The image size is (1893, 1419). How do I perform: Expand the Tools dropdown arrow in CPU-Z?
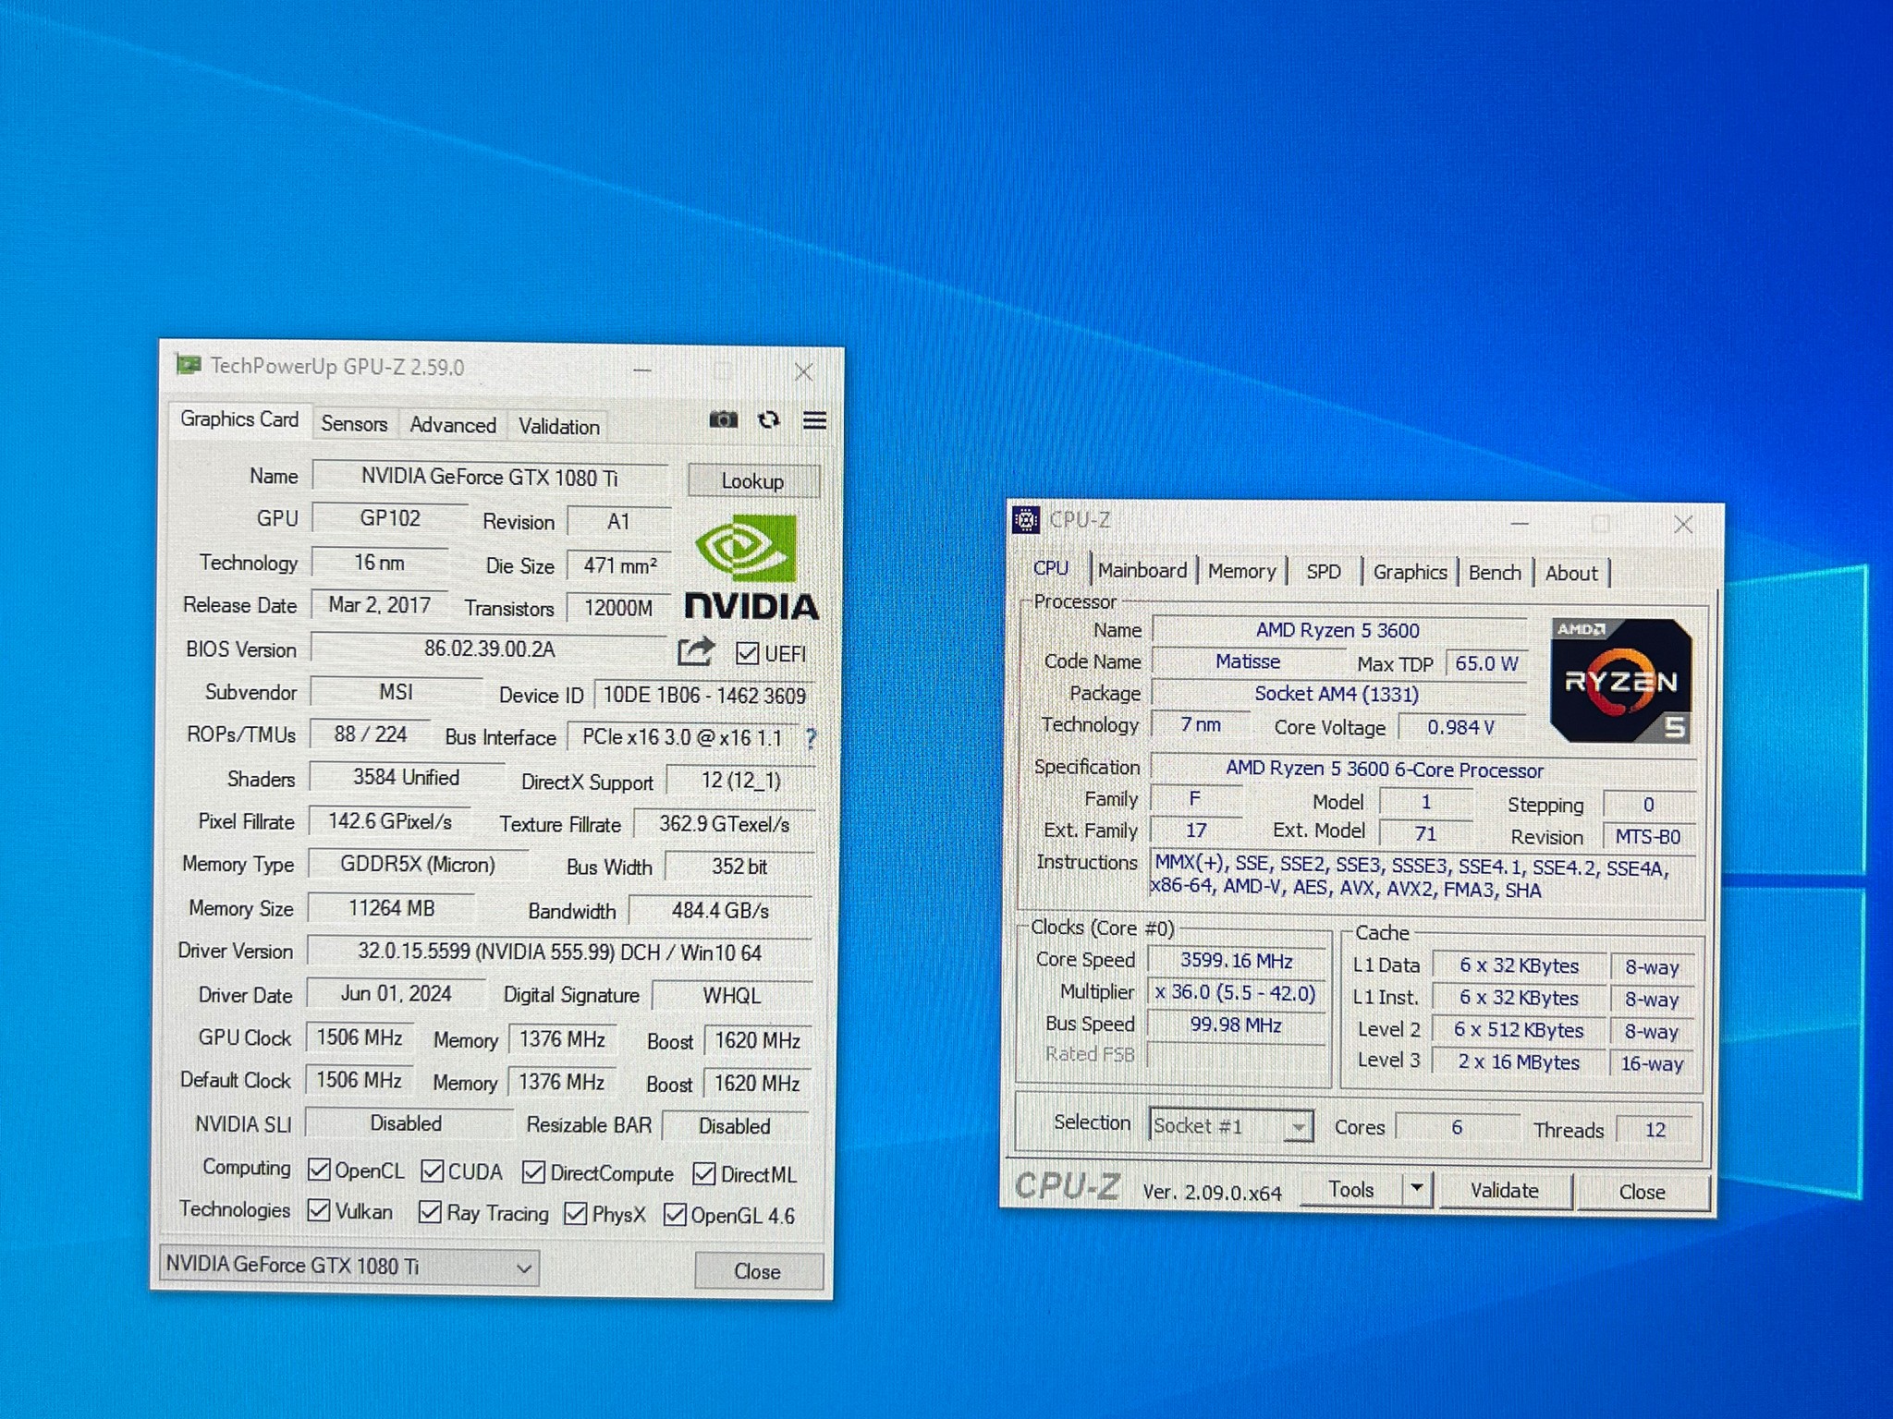[x=1417, y=1190]
